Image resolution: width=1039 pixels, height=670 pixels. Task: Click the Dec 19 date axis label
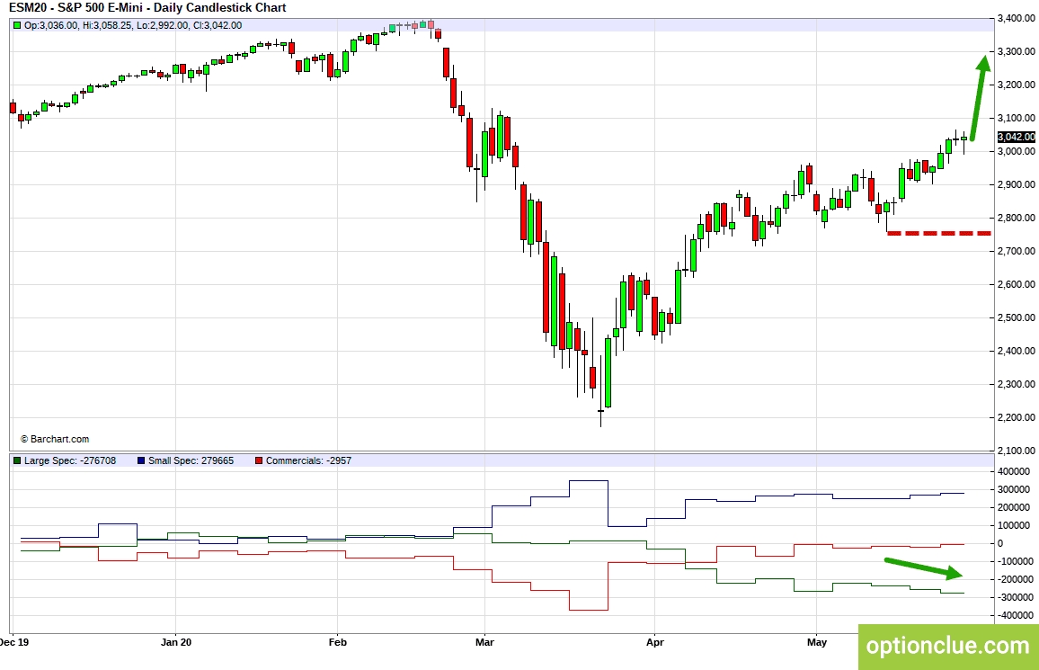(13, 643)
